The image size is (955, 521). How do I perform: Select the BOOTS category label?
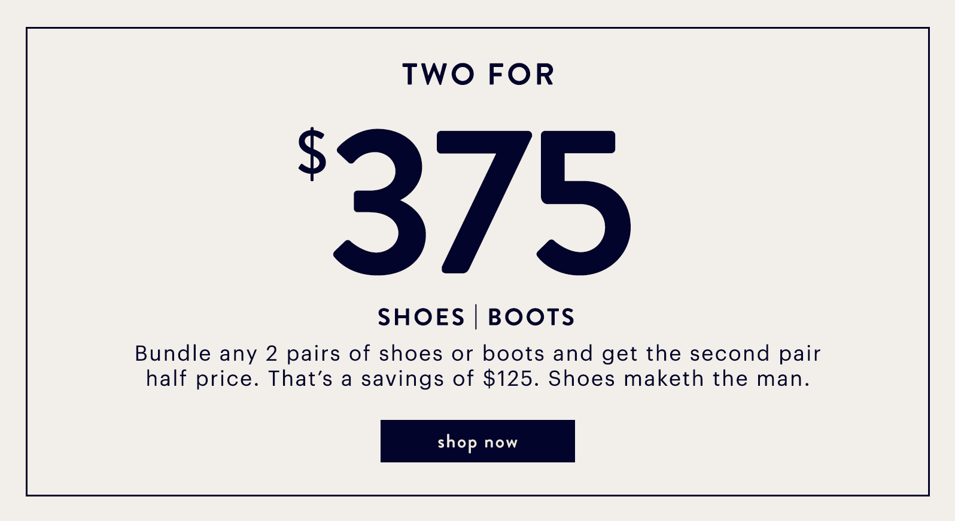[531, 317]
